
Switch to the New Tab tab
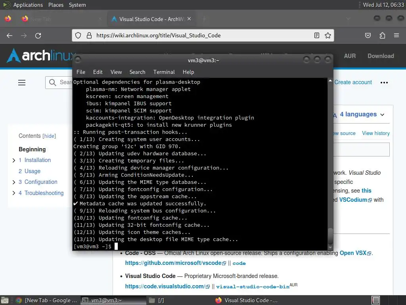[61, 19]
